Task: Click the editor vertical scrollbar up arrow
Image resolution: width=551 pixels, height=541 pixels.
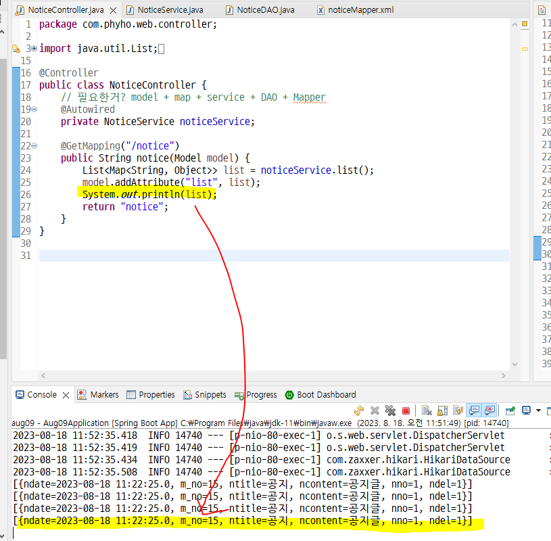Action: (514, 24)
